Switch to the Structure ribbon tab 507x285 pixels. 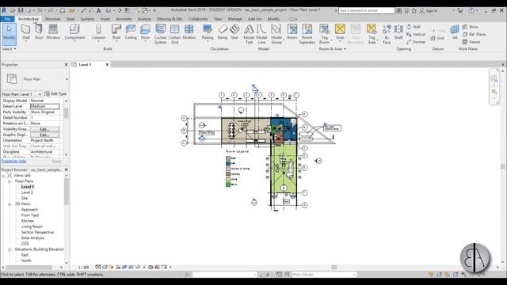click(53, 19)
